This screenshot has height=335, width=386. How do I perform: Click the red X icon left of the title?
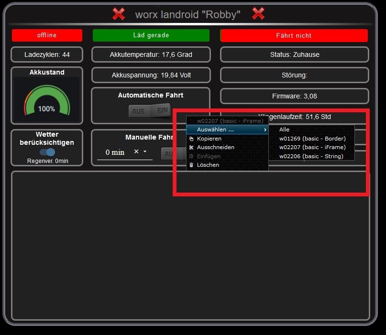pyautogui.click(x=119, y=14)
